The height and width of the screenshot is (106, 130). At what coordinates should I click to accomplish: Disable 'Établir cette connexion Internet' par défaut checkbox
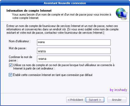pyautogui.click(x=10, y=75)
